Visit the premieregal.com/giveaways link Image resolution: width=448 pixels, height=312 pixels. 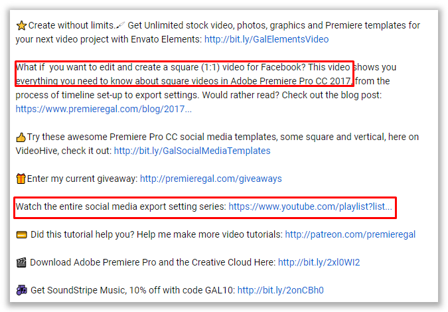point(211,179)
